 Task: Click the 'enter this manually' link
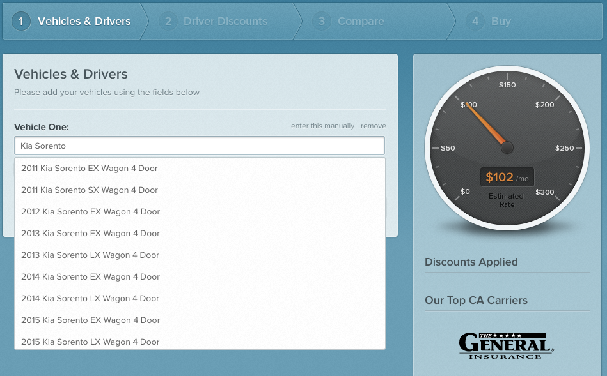click(x=322, y=126)
